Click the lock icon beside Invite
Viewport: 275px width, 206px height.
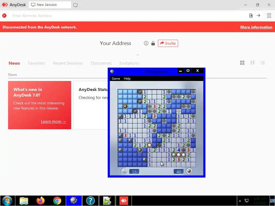point(153,43)
